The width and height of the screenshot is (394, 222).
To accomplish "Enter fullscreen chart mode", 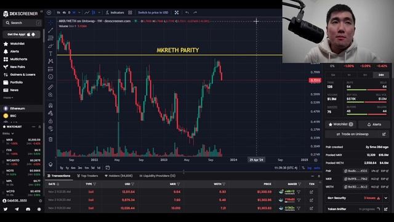I will (x=177, y=12).
